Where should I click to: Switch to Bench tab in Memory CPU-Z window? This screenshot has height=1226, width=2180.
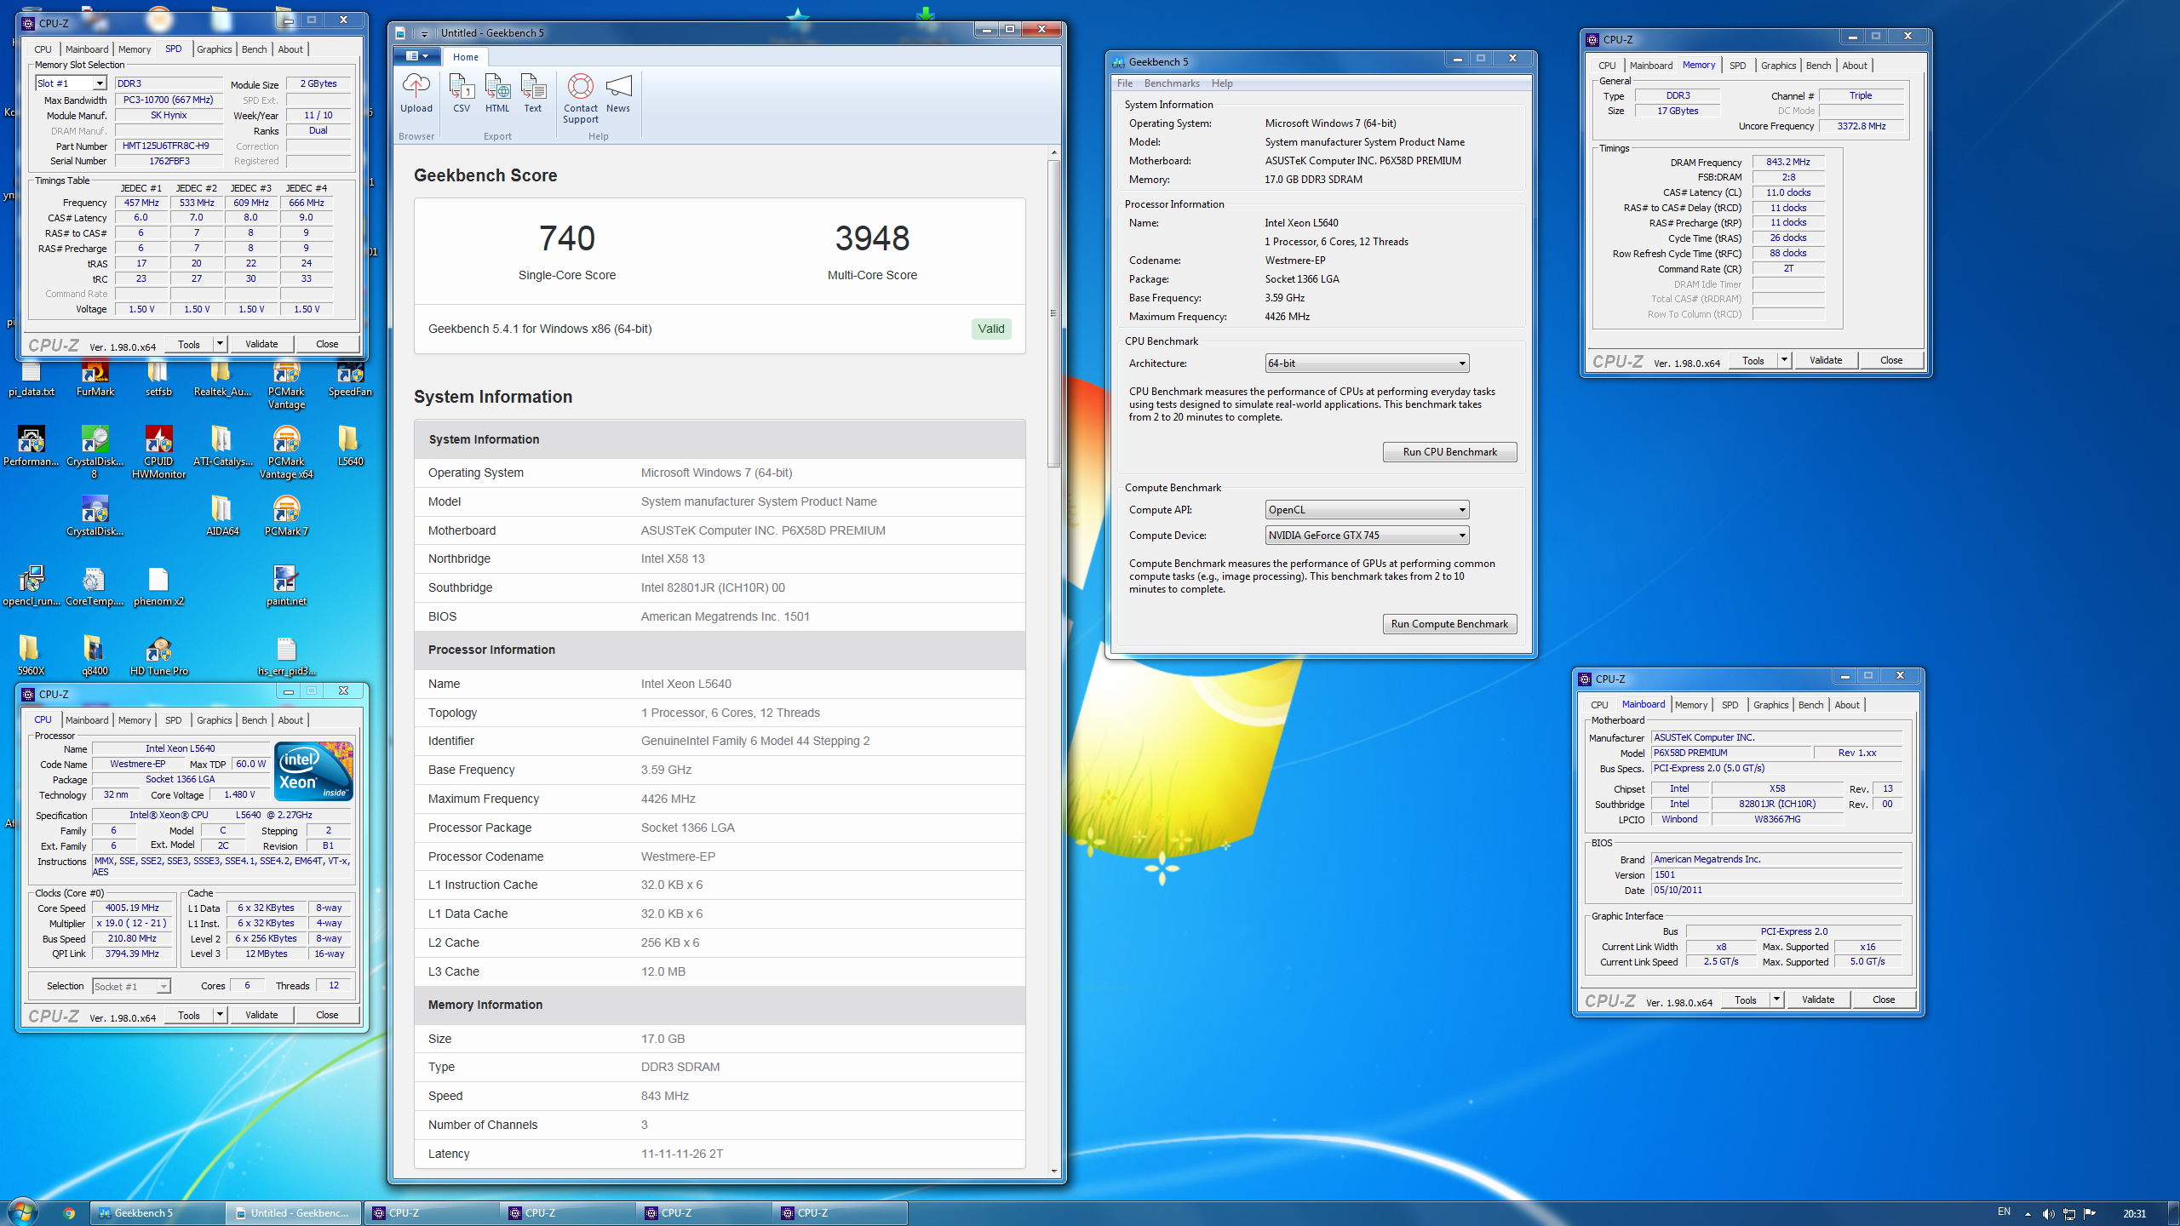coord(1818,66)
